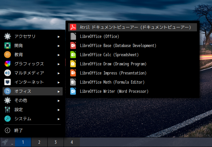Select the オフィス menu category
The image size is (212, 147).
[x=33, y=91]
